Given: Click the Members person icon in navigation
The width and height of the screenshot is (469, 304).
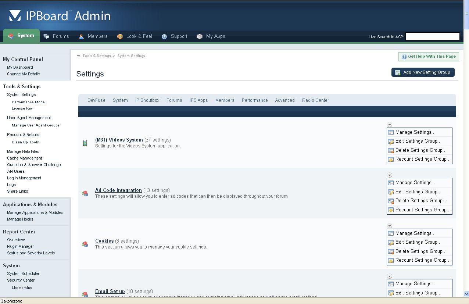Looking at the screenshot, I should [81, 36].
